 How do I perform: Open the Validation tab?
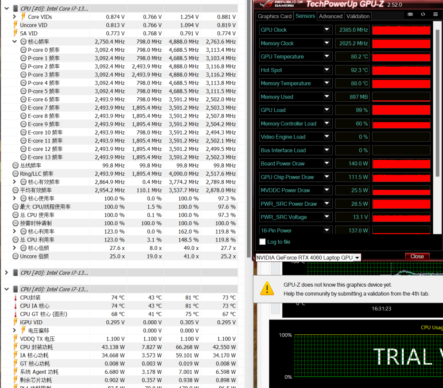click(358, 16)
